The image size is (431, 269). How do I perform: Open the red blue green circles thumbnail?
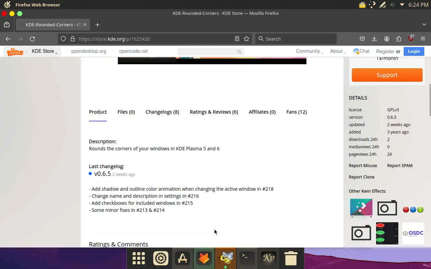click(413, 209)
